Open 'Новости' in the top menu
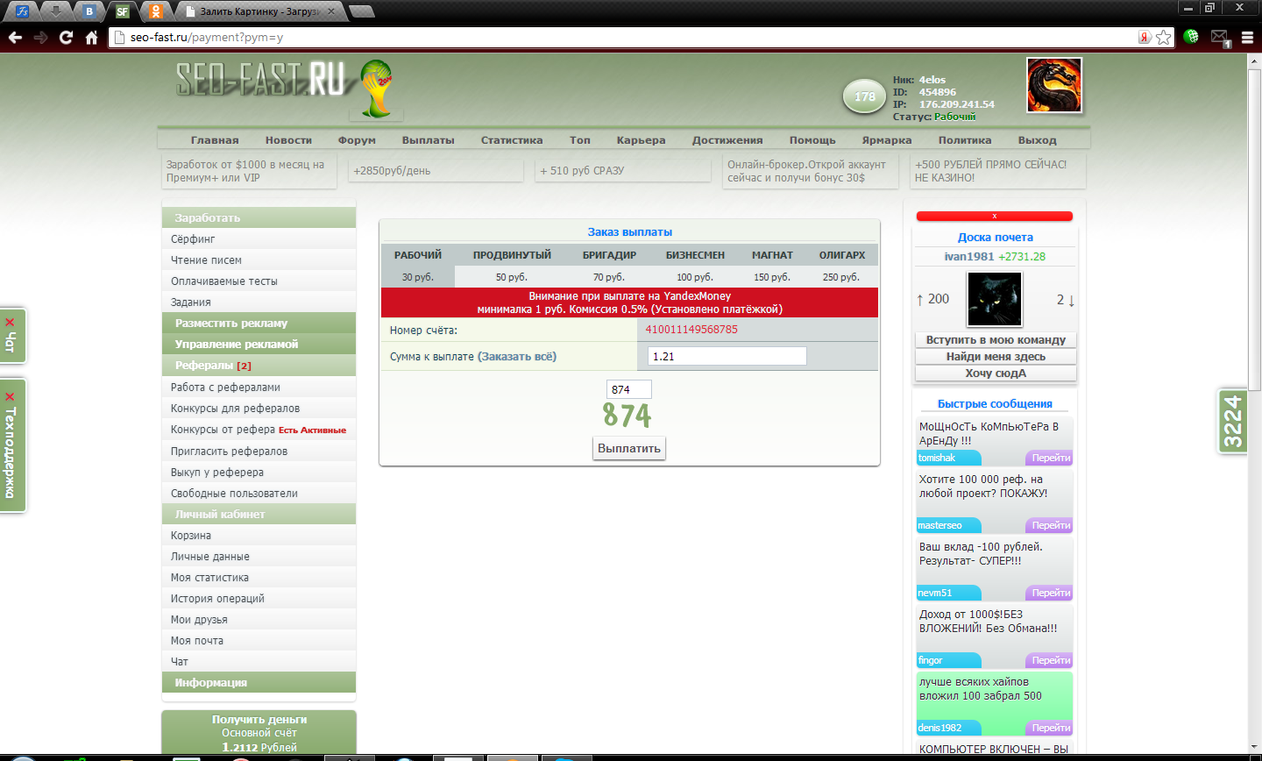 [288, 140]
